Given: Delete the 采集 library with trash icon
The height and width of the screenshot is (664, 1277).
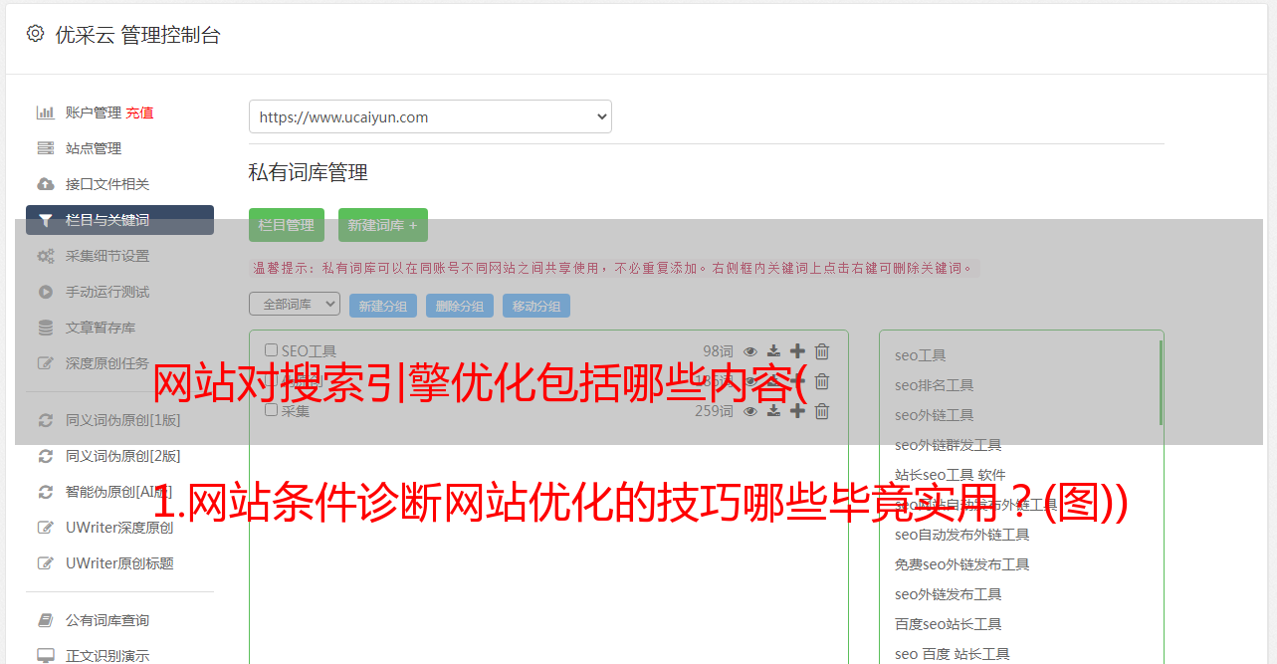Looking at the screenshot, I should [x=822, y=411].
